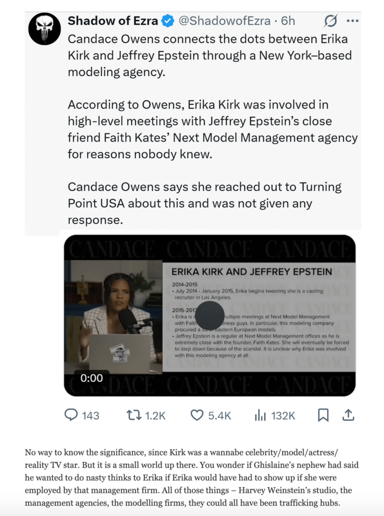Viewport: 384px width, 516px height.
Task: Click the slide heading "Erika Kirk and Jeffrey Epstein"
Action: [x=252, y=272]
